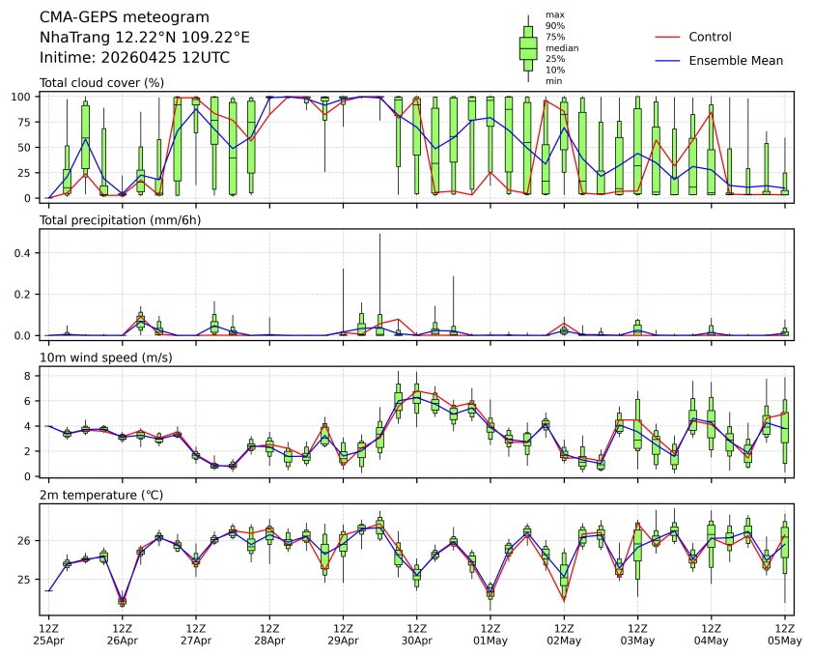Click the 12Z 02May time axis label
Image resolution: width=813 pixels, height=657 pixels.
564,634
